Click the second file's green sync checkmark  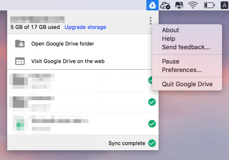click(x=152, y=102)
